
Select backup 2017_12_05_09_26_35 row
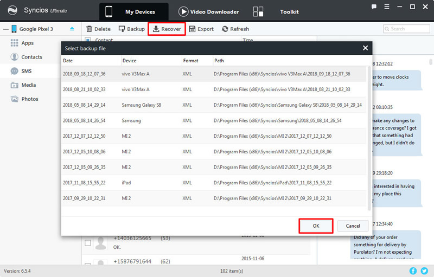coord(214,168)
